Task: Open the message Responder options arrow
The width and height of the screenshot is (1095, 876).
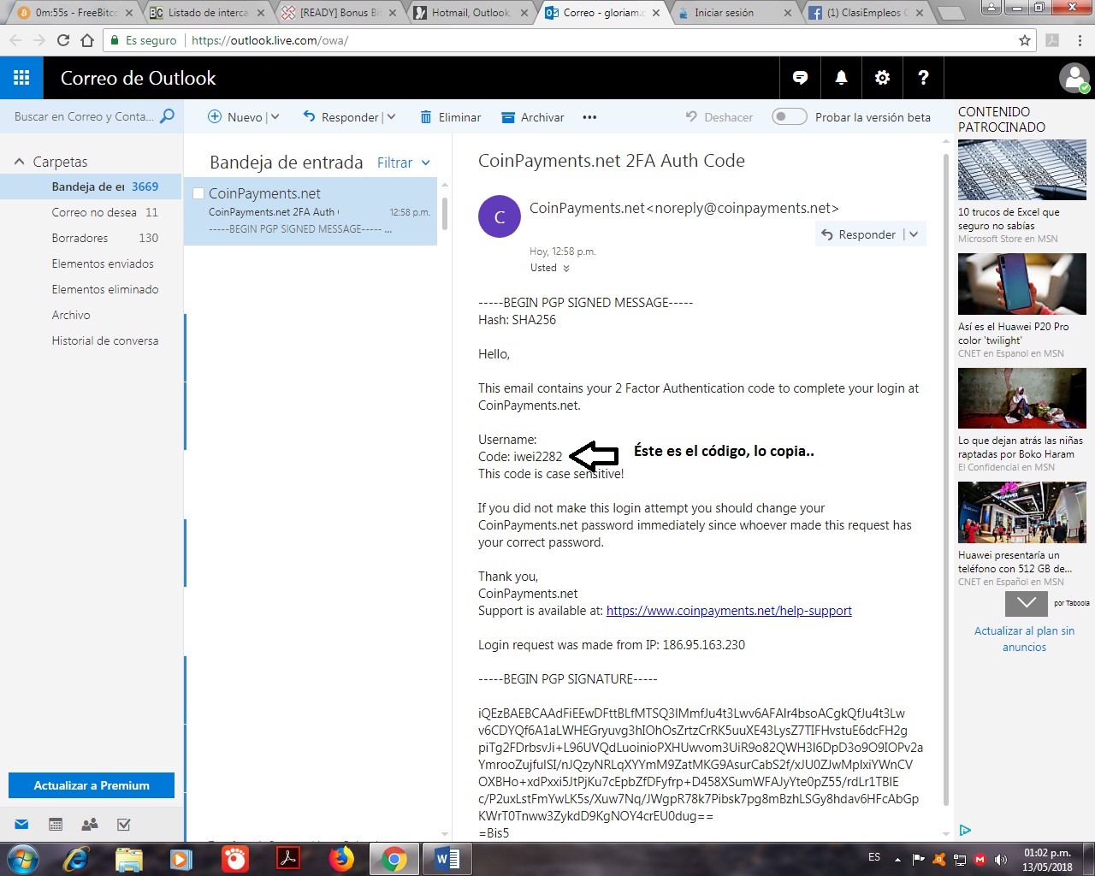Action: (x=914, y=234)
